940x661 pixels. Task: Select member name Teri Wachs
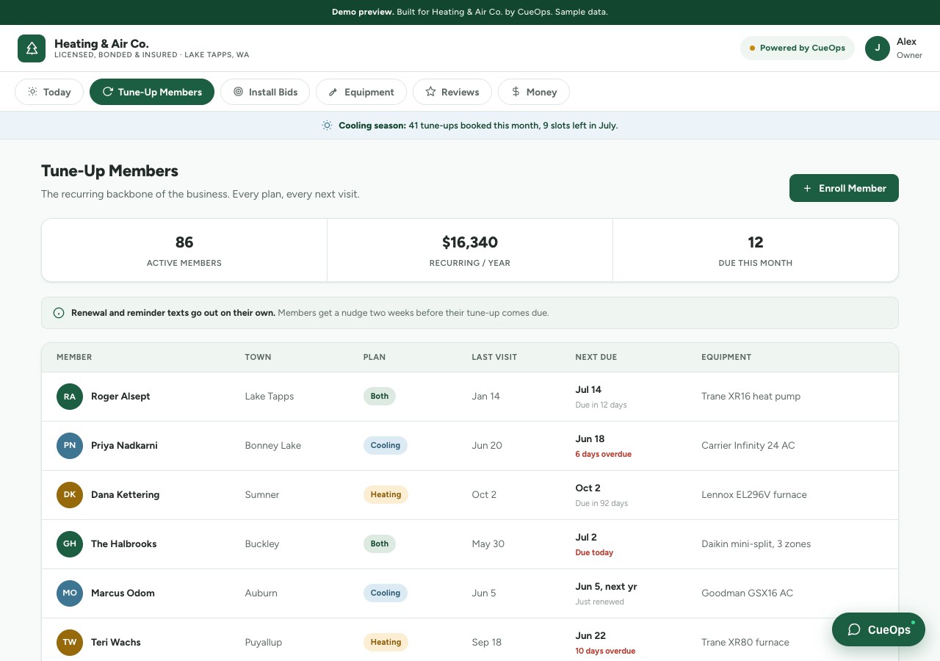(x=116, y=643)
